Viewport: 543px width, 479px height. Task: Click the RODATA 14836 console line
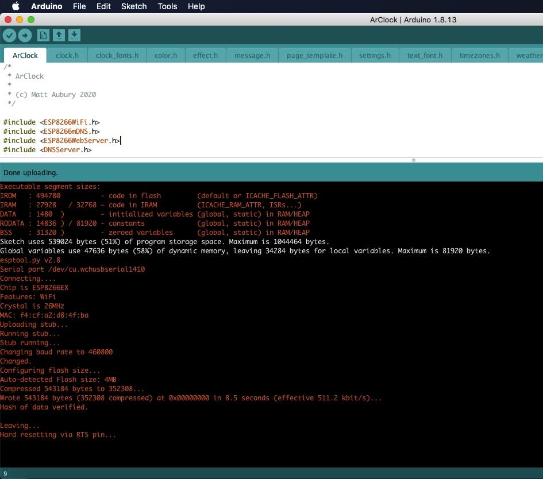click(155, 223)
